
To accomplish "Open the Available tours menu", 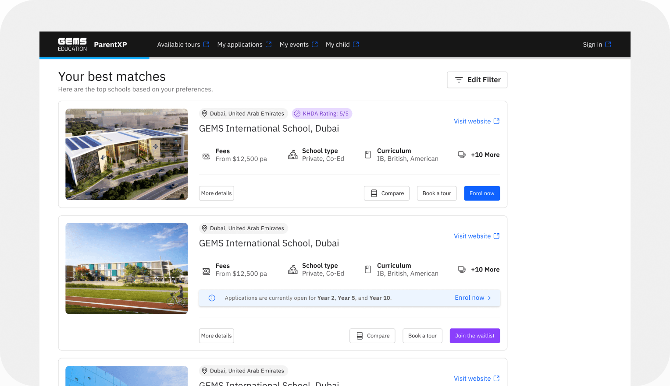I will (179, 44).
